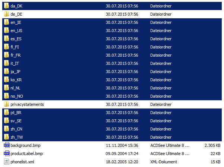
Task: Click the zh_TW folder icon
Action: pos(6,137)
